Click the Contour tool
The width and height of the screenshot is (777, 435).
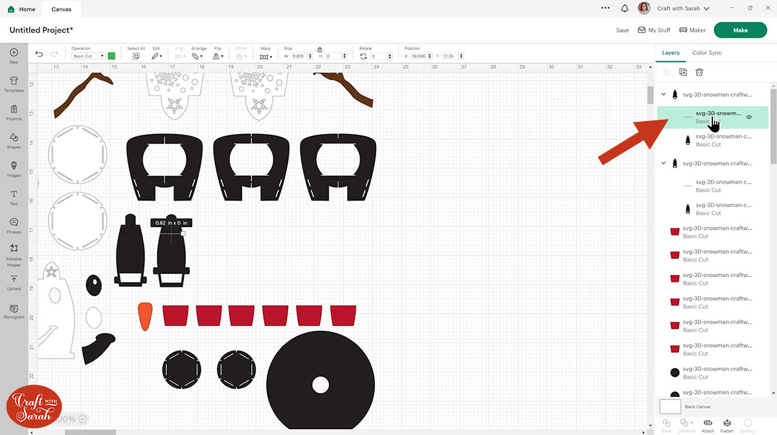[x=748, y=425]
